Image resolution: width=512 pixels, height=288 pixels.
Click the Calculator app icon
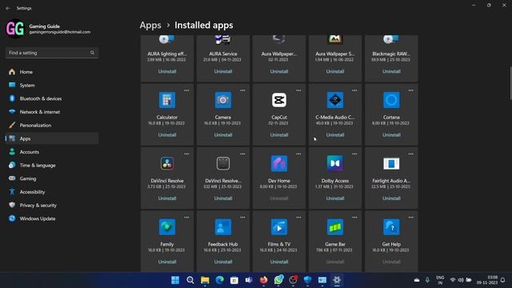click(x=167, y=100)
